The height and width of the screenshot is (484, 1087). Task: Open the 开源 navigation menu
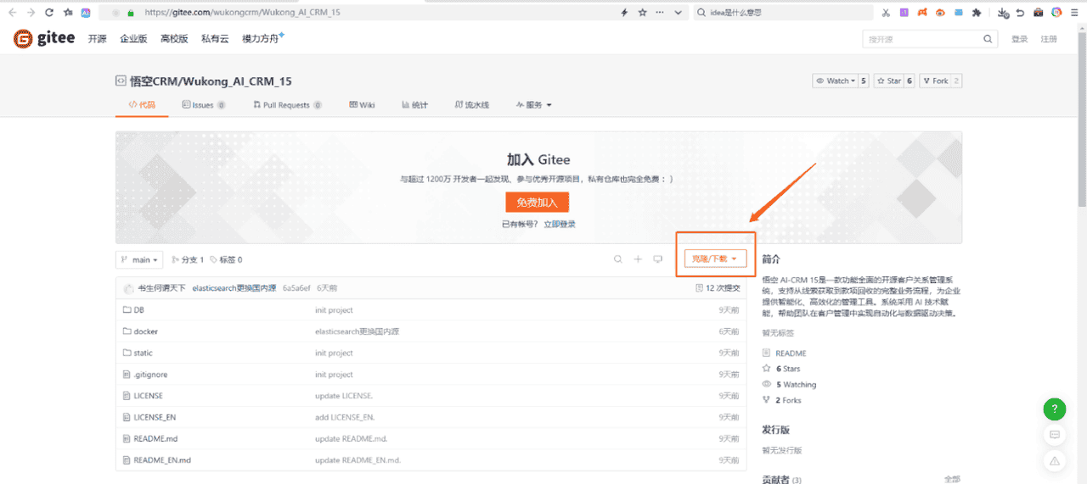(x=97, y=39)
